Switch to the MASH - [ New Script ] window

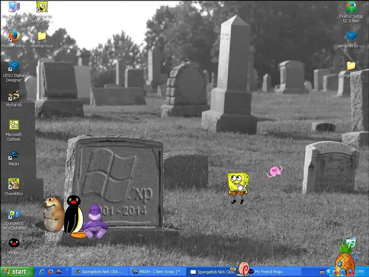(x=157, y=272)
